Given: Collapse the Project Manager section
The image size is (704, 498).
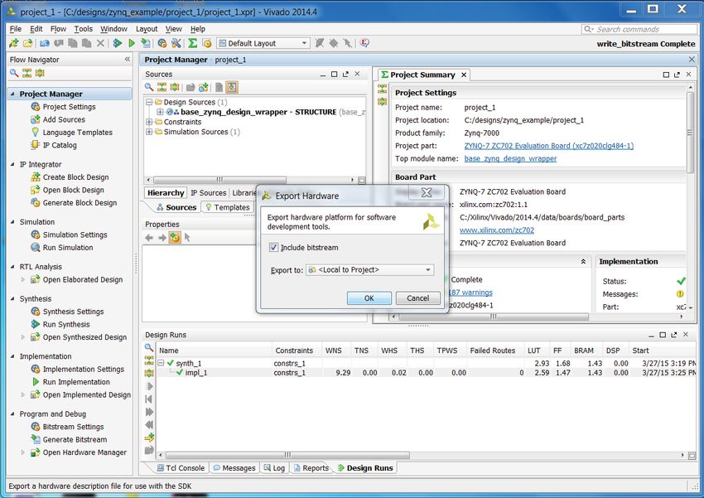Looking at the screenshot, I should coord(12,94).
